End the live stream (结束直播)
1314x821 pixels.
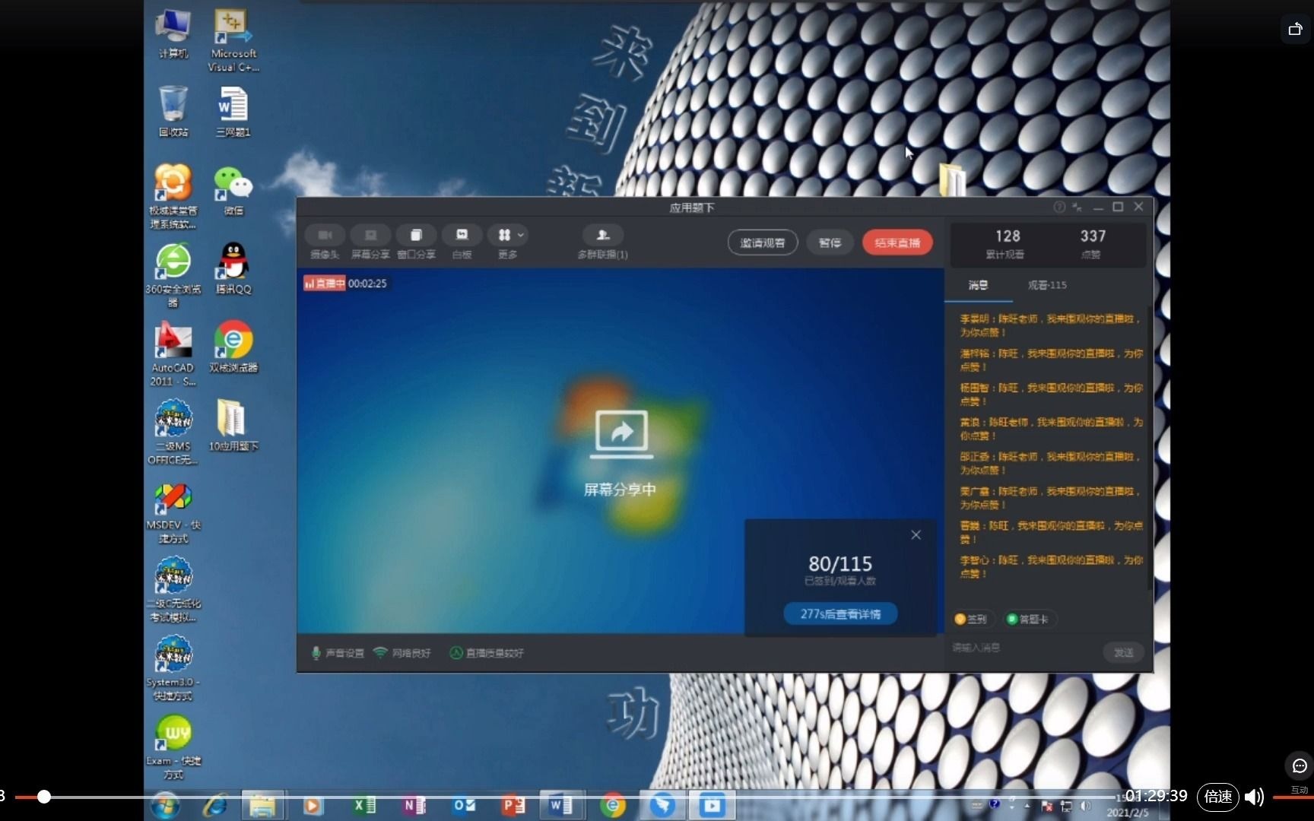(x=897, y=242)
